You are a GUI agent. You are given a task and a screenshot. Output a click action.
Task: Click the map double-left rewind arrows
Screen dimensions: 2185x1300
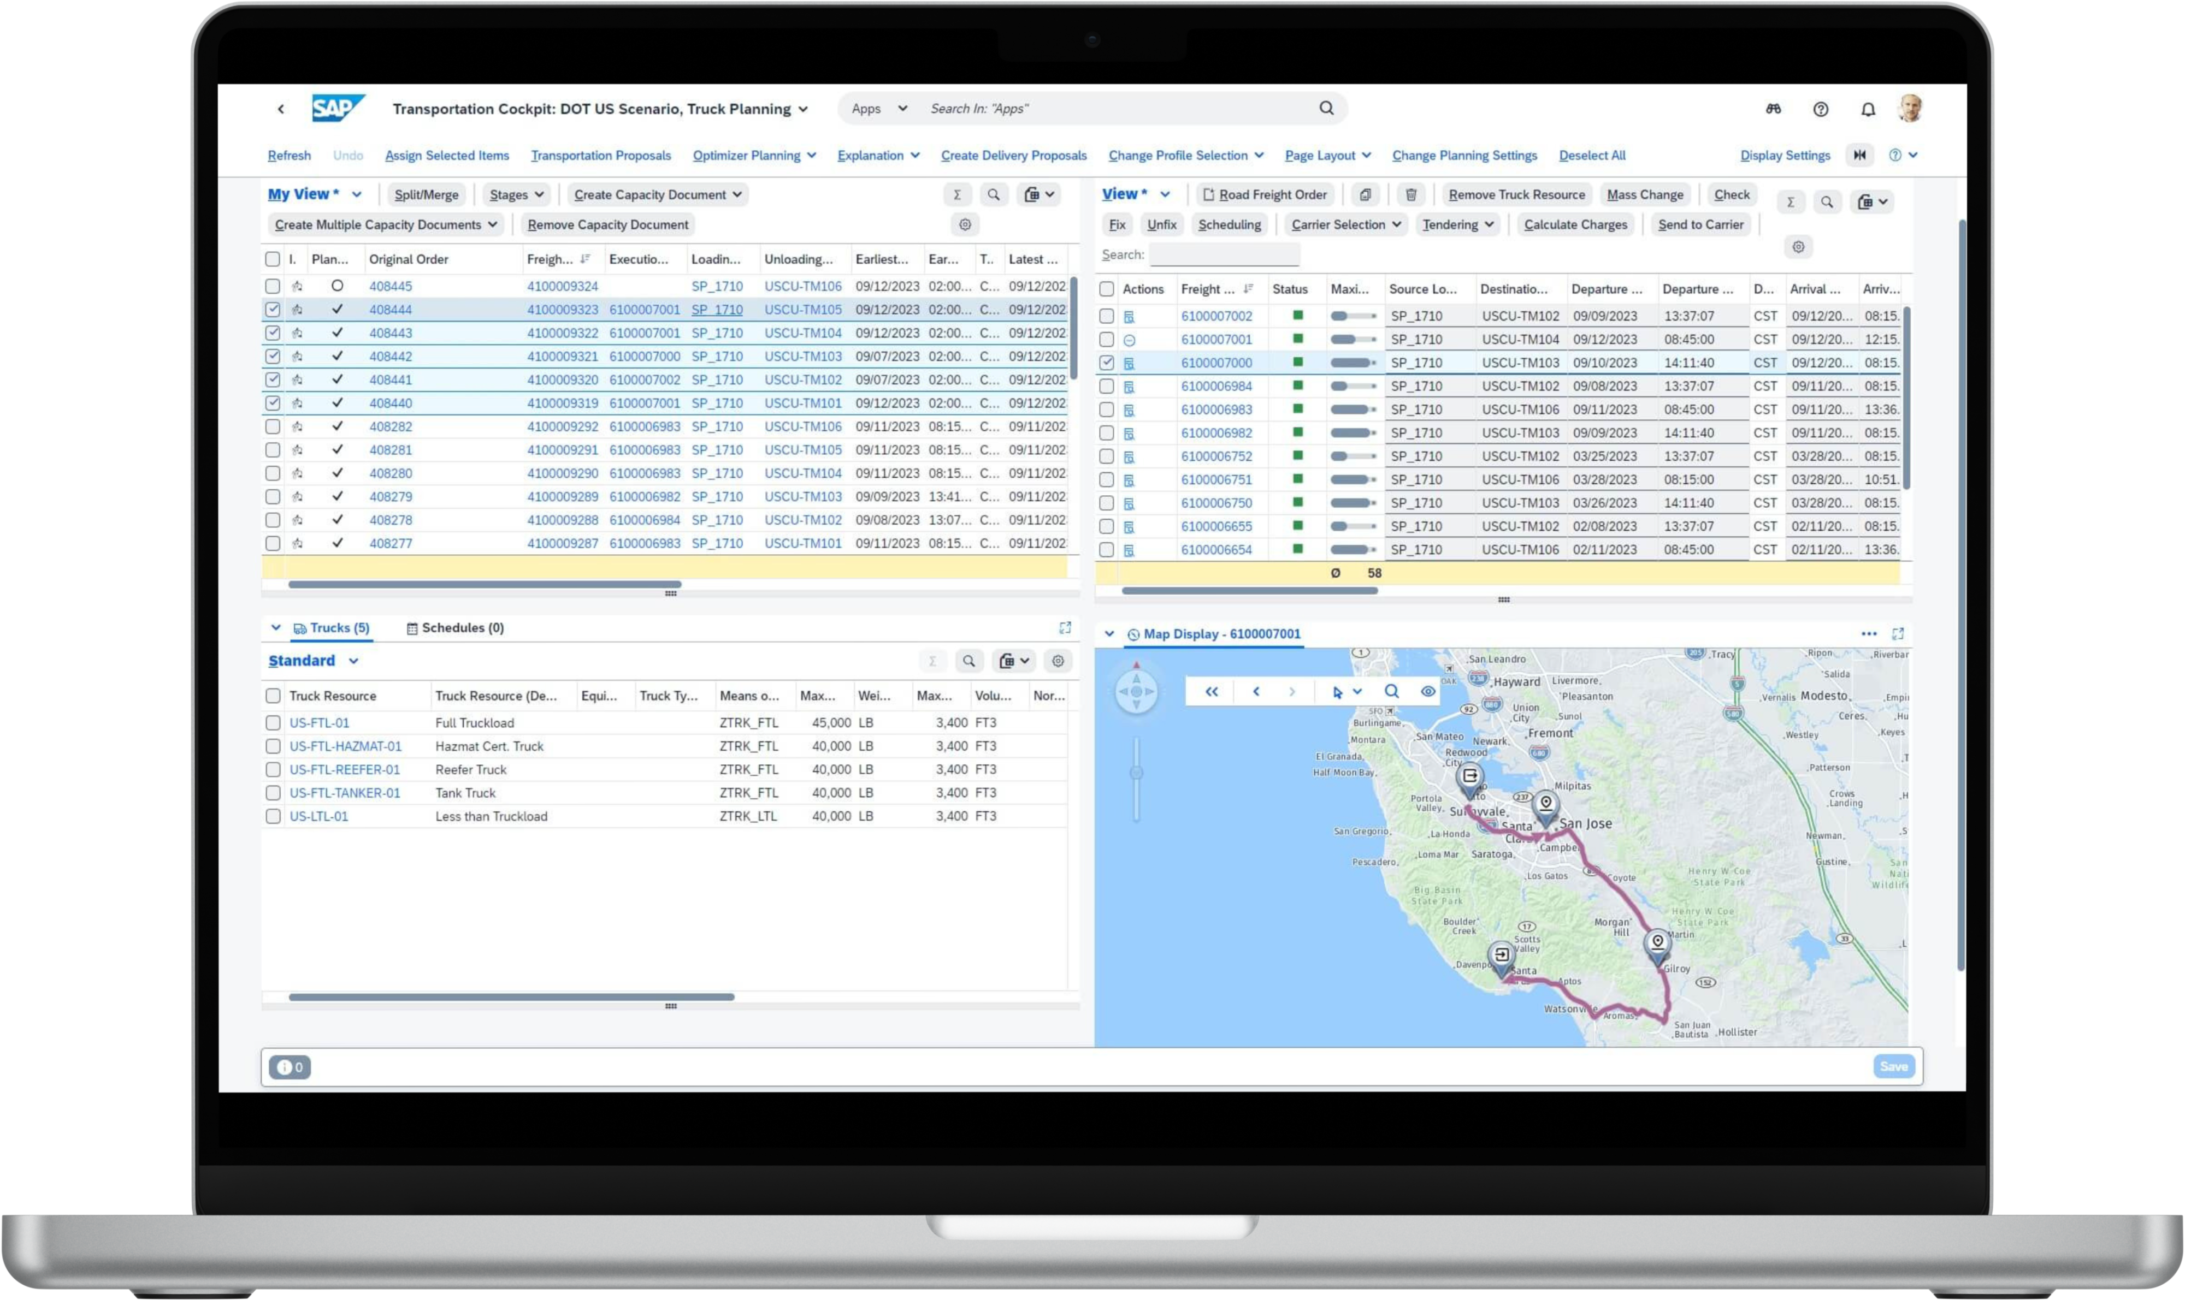(1211, 691)
